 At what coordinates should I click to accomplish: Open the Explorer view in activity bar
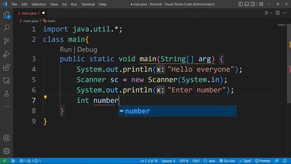coord(6,15)
